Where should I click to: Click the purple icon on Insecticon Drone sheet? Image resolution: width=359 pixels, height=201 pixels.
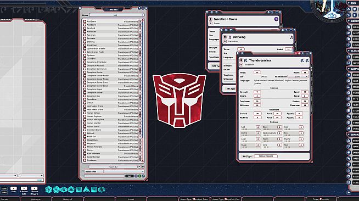(x=276, y=19)
